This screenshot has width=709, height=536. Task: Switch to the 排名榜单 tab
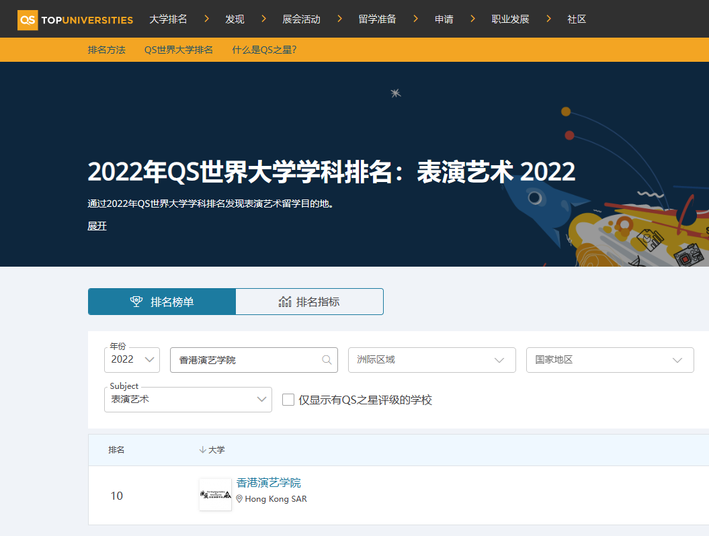click(x=162, y=302)
